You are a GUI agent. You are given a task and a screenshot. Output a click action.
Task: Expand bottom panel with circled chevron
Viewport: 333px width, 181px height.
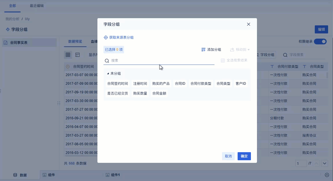[x=327, y=175]
